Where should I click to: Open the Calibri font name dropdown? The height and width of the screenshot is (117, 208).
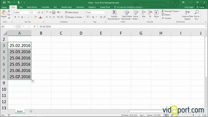[30, 12]
